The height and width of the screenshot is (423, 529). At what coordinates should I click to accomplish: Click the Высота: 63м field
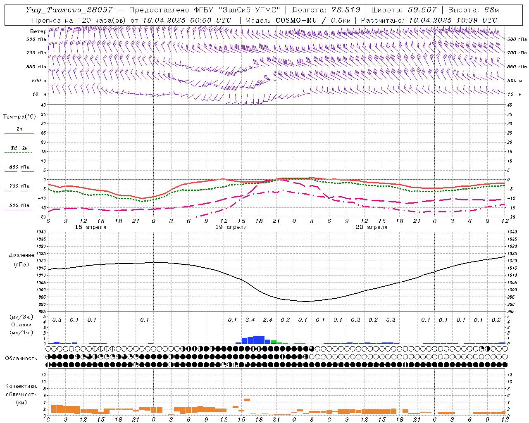tap(473, 10)
